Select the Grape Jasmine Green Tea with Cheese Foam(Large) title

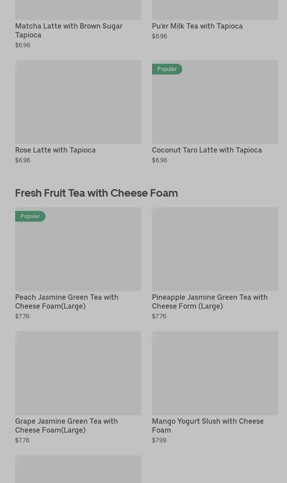(66, 425)
